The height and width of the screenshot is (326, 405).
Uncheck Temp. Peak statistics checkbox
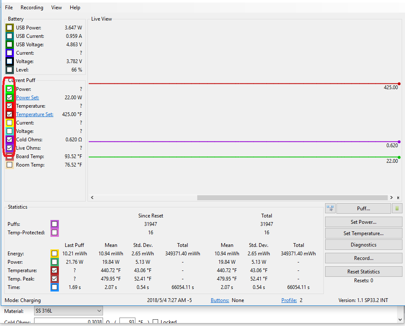tap(55, 279)
